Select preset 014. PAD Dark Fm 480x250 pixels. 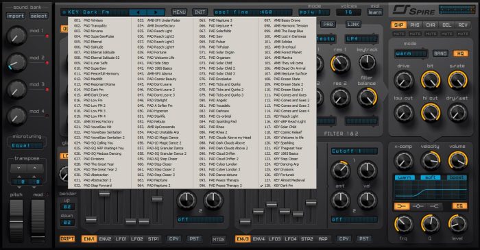click(89, 90)
